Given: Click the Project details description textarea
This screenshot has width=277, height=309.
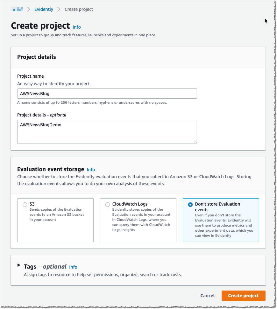Looking at the screenshot, I should pos(107,131).
